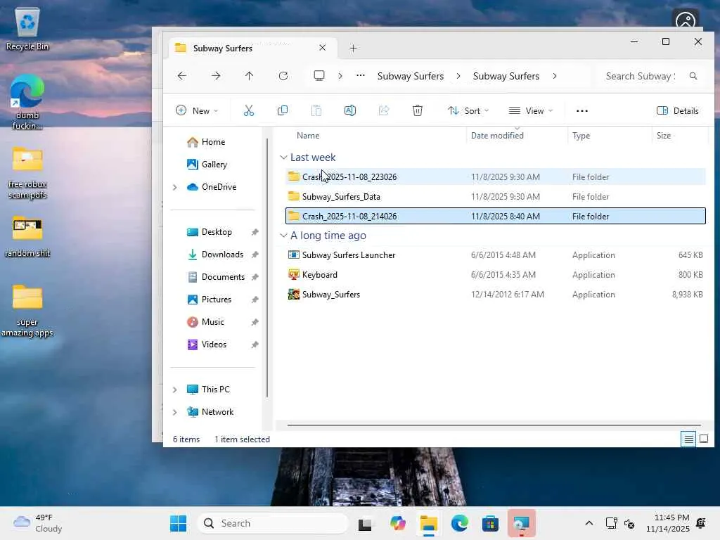Open Gallery in the navigation pane

214,165
